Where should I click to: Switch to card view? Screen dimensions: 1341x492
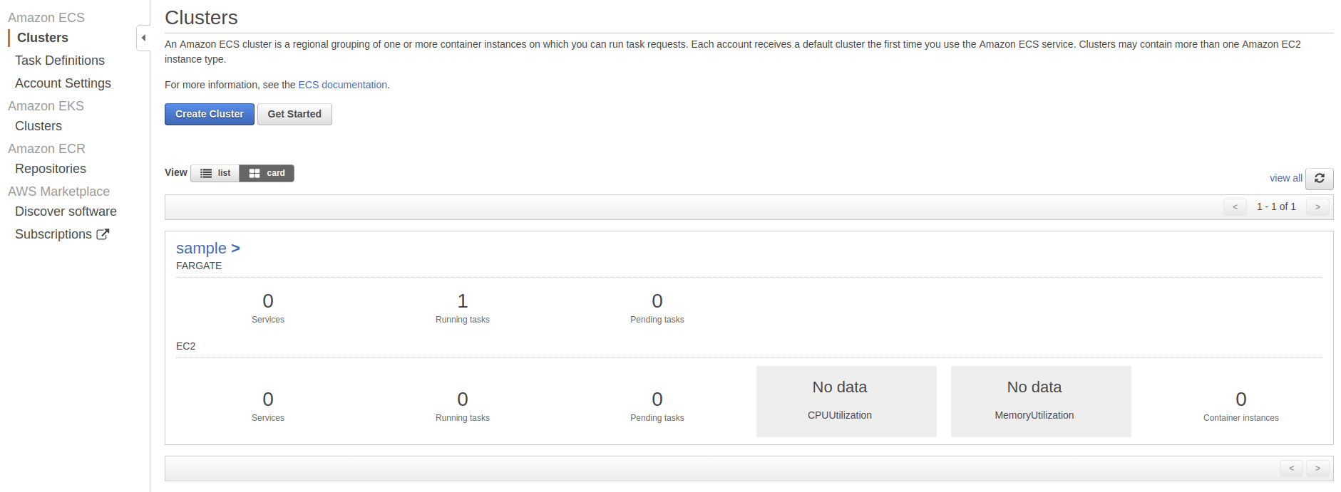coord(267,173)
